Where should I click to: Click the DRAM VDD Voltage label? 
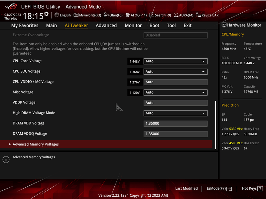(29, 123)
